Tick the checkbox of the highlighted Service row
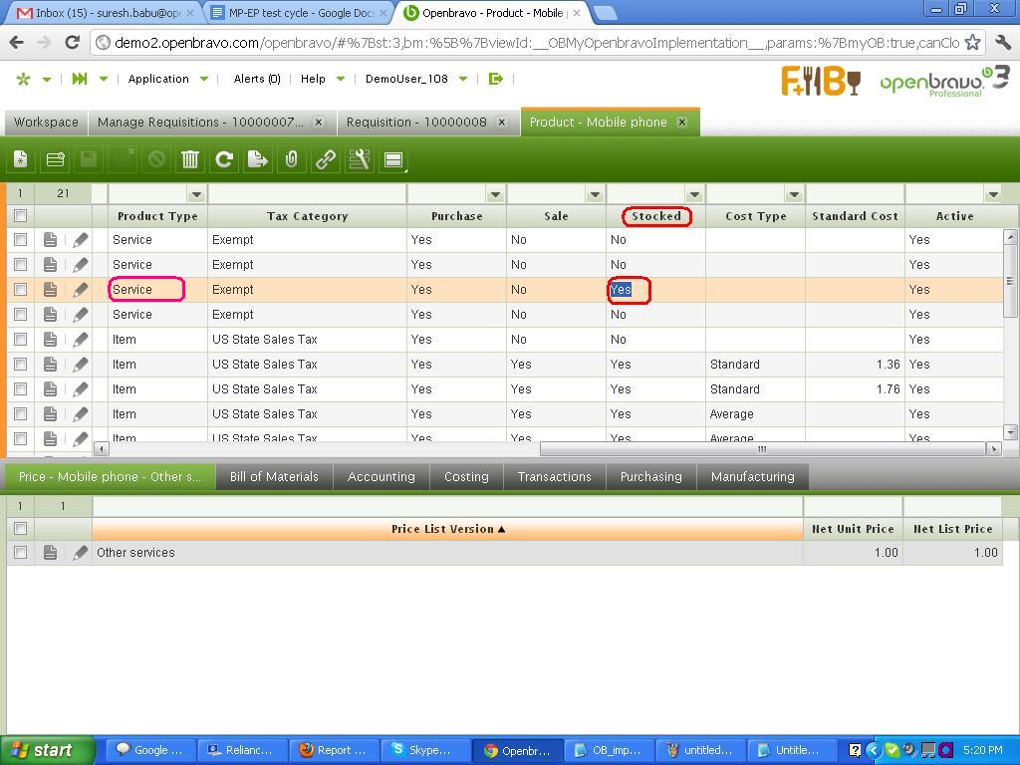This screenshot has width=1020, height=765. (20, 290)
